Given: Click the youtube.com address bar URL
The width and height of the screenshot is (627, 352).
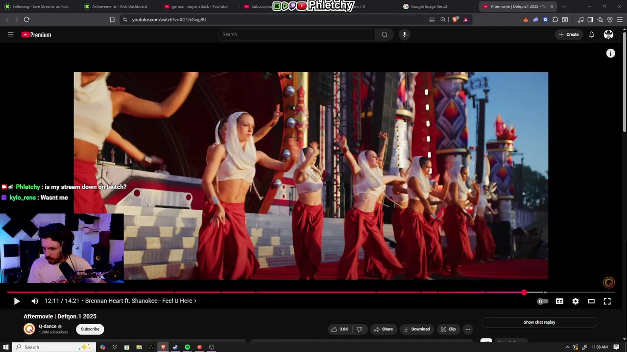Looking at the screenshot, I should tap(169, 20).
